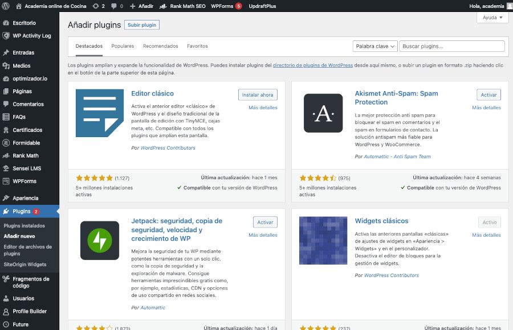Viewport: 513px width, 330px height.
Task: Switch to the Recomendados tab
Action: click(160, 46)
